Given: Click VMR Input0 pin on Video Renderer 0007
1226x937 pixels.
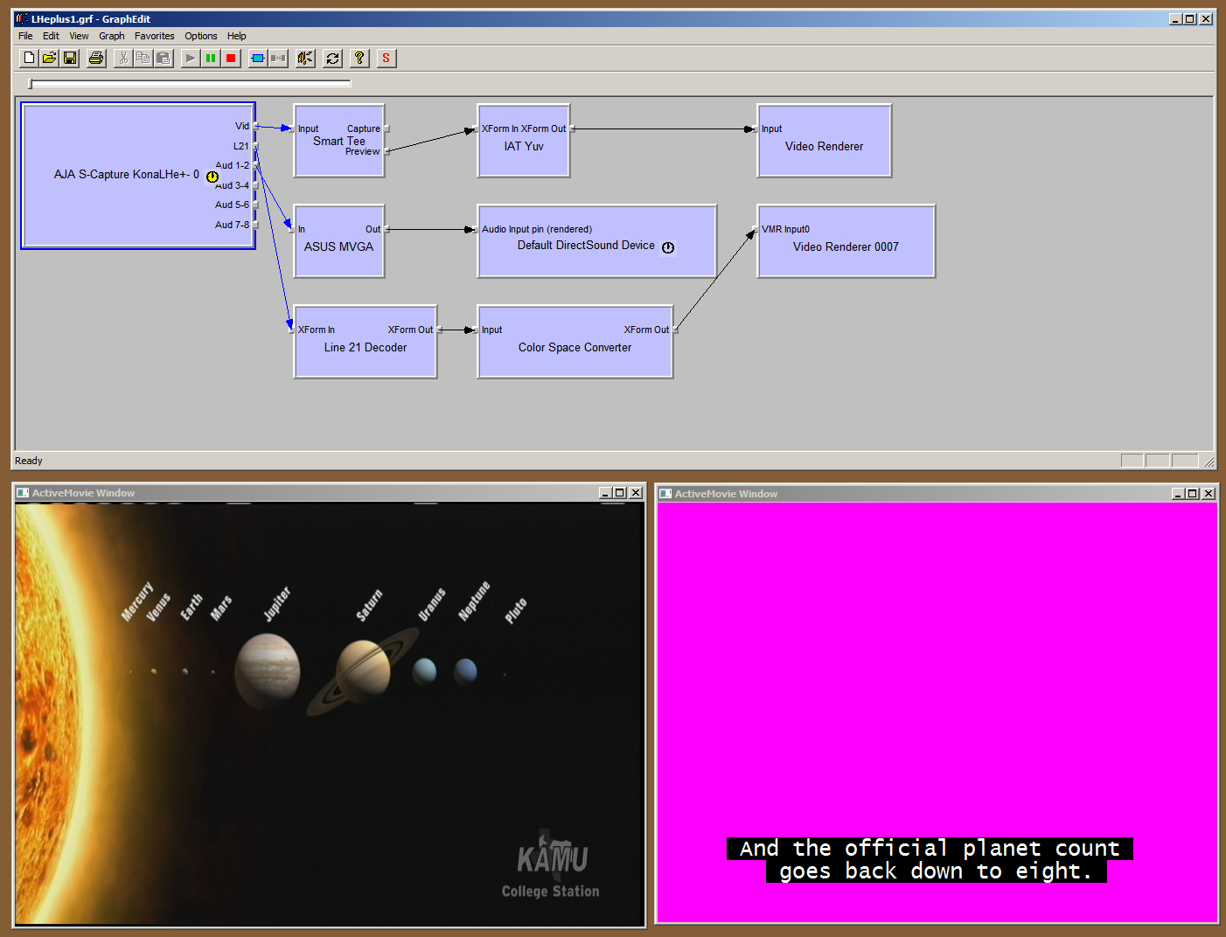Looking at the screenshot, I should coord(755,229).
